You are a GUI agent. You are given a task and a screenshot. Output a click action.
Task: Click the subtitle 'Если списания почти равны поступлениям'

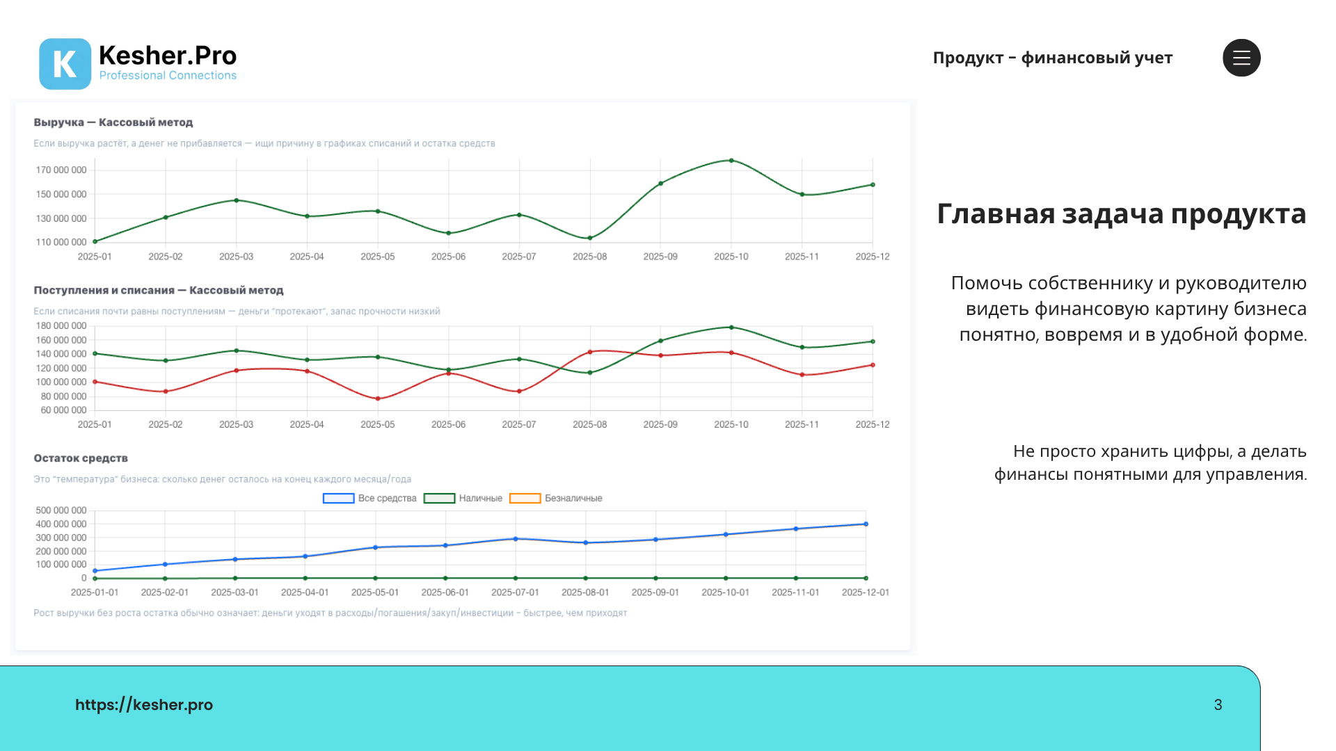point(237,312)
